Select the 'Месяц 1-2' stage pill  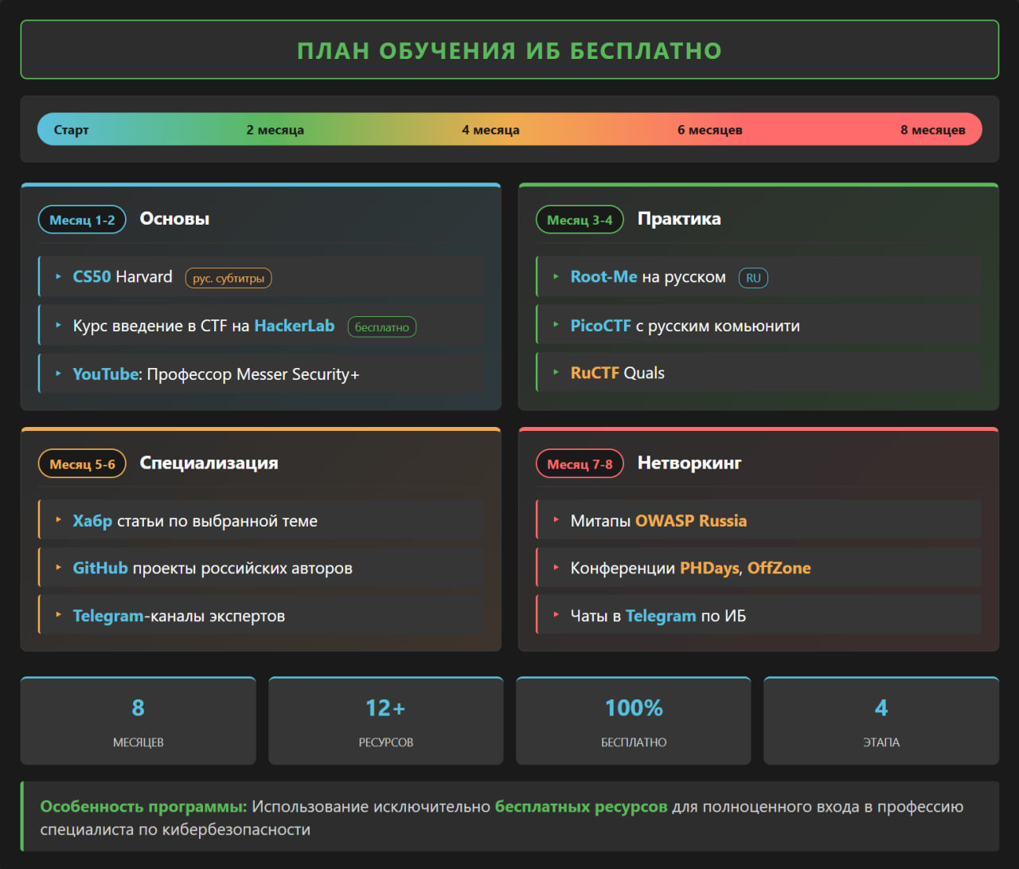[x=82, y=220]
